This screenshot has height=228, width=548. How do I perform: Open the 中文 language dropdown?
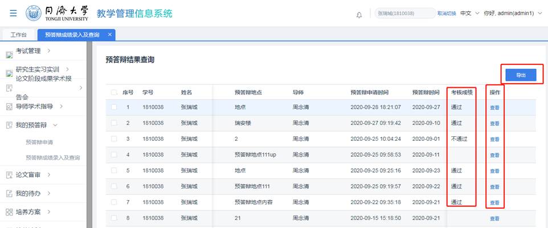point(469,14)
